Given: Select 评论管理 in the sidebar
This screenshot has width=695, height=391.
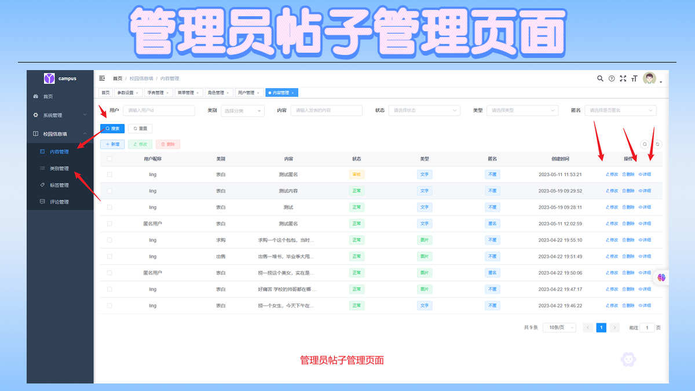Looking at the screenshot, I should point(60,202).
